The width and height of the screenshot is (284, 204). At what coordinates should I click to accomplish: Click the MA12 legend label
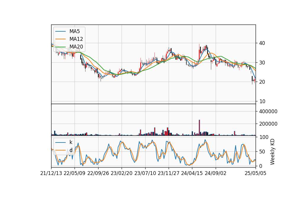coord(76,39)
